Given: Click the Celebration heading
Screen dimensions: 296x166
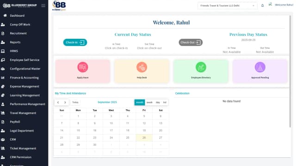Looking at the screenshot, I should [x=182, y=93].
